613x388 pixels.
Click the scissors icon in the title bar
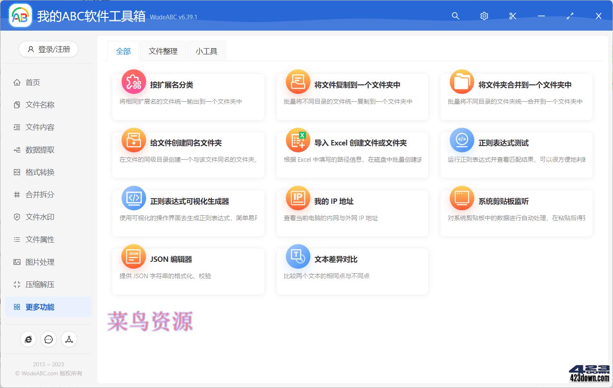(x=512, y=16)
